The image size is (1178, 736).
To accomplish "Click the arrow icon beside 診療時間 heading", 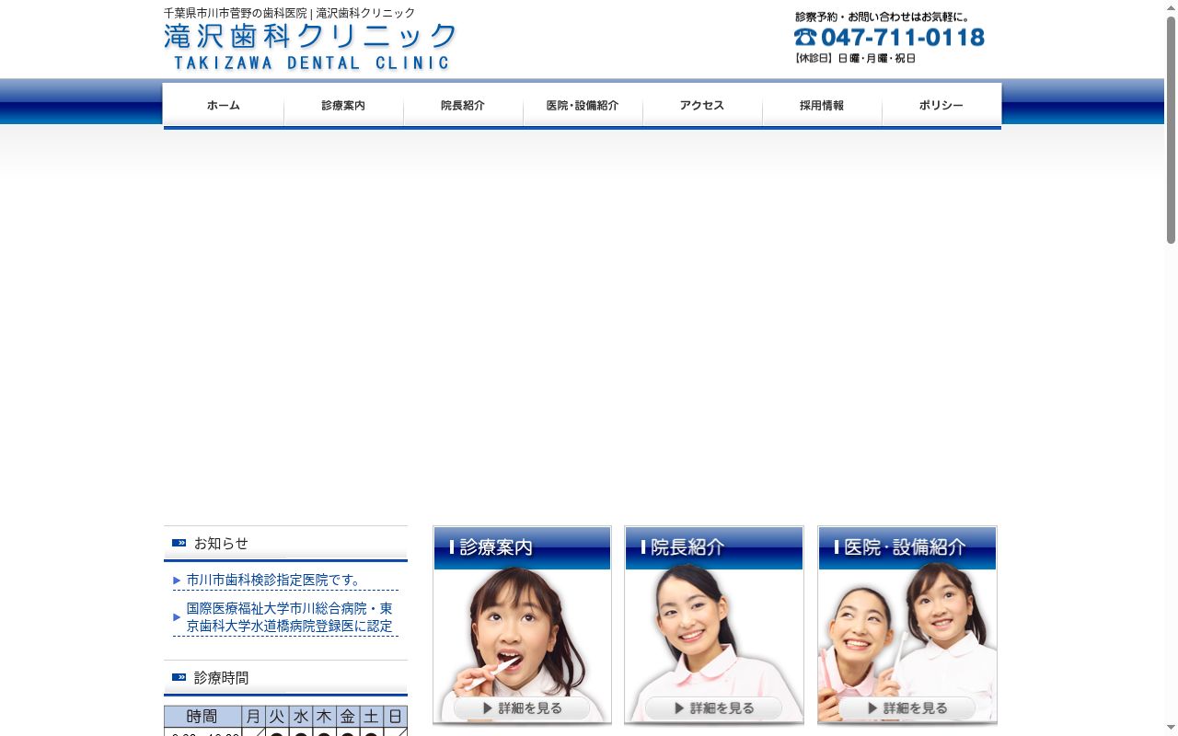I will [x=179, y=677].
